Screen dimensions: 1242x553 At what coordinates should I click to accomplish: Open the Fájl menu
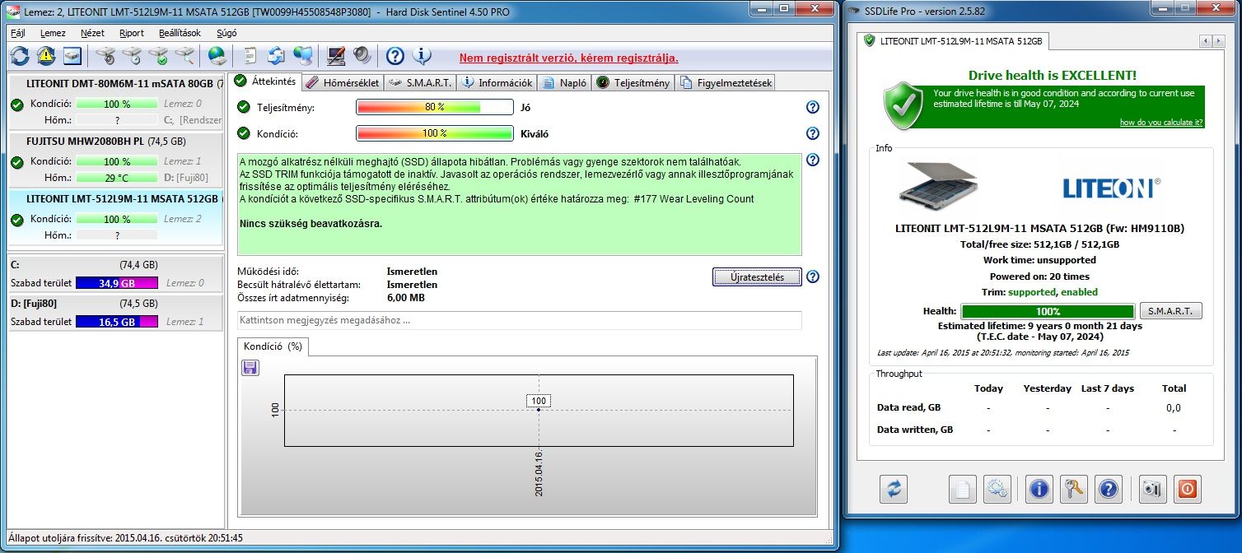coord(17,33)
